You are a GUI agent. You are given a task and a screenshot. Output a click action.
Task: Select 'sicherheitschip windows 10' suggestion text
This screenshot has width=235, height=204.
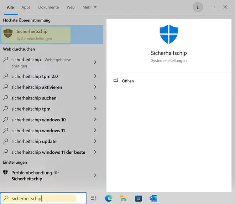38,119
